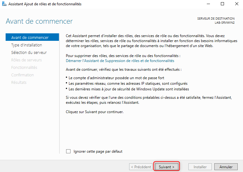Screen dimensions: 243x172
Task: Click the window title 'Assistant Ajout de rôles'
Action: [45, 4]
